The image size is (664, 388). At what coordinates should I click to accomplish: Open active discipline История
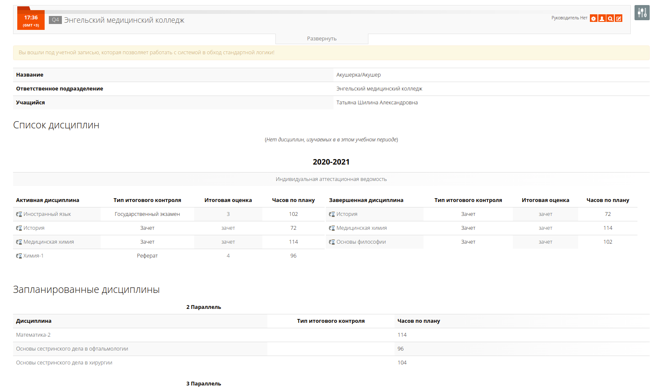[34, 228]
